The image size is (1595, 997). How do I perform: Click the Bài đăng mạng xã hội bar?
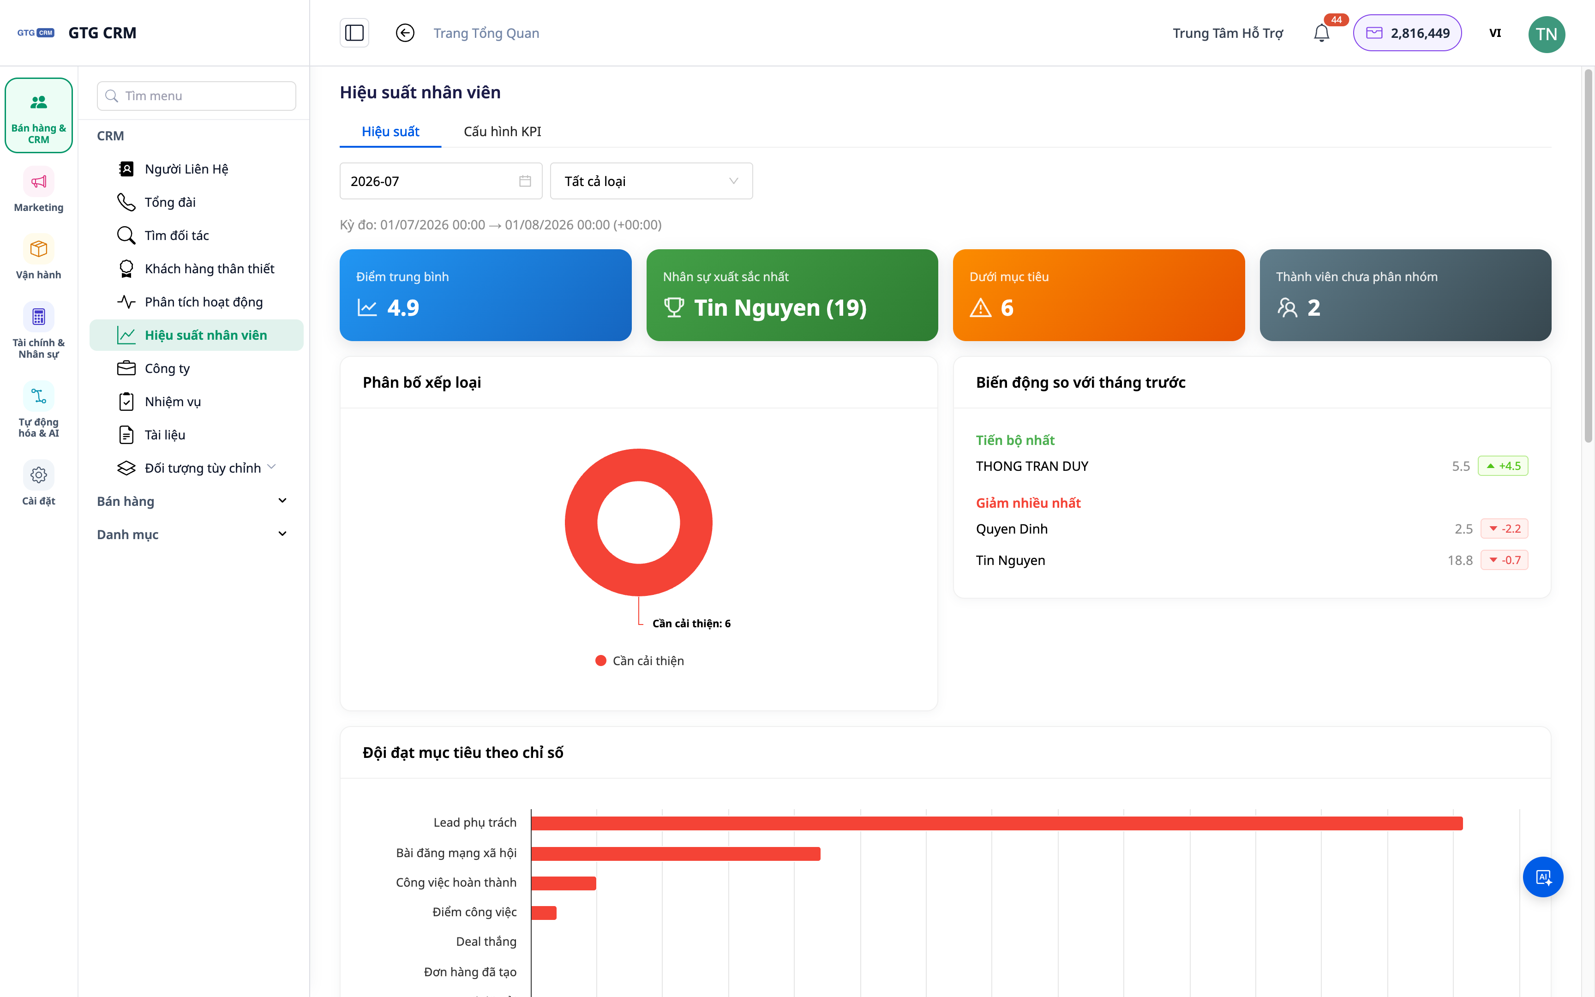click(x=676, y=853)
